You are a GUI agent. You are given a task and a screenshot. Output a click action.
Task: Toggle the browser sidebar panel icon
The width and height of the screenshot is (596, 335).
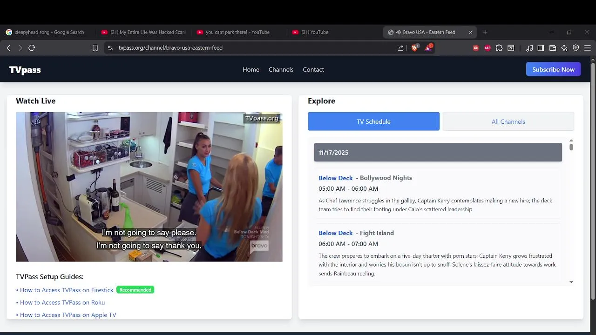pos(541,48)
